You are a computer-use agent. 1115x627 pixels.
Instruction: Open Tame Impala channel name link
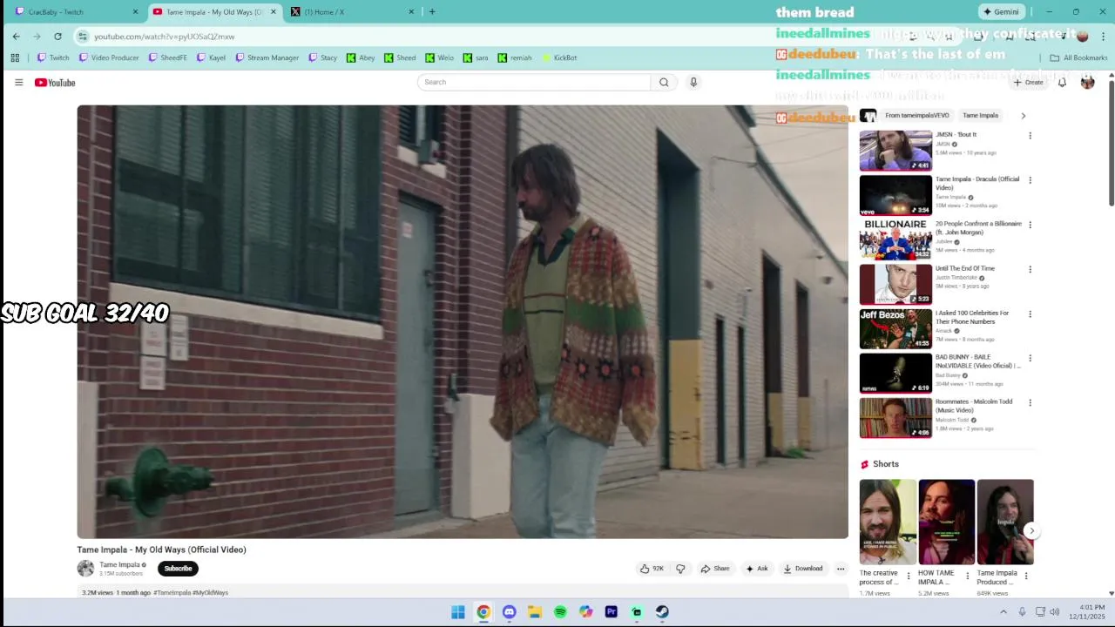click(x=119, y=564)
